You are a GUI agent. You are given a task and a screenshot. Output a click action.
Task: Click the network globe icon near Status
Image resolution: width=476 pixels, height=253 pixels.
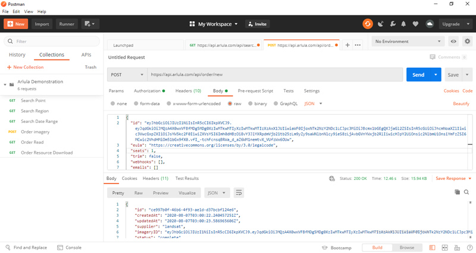(332, 178)
